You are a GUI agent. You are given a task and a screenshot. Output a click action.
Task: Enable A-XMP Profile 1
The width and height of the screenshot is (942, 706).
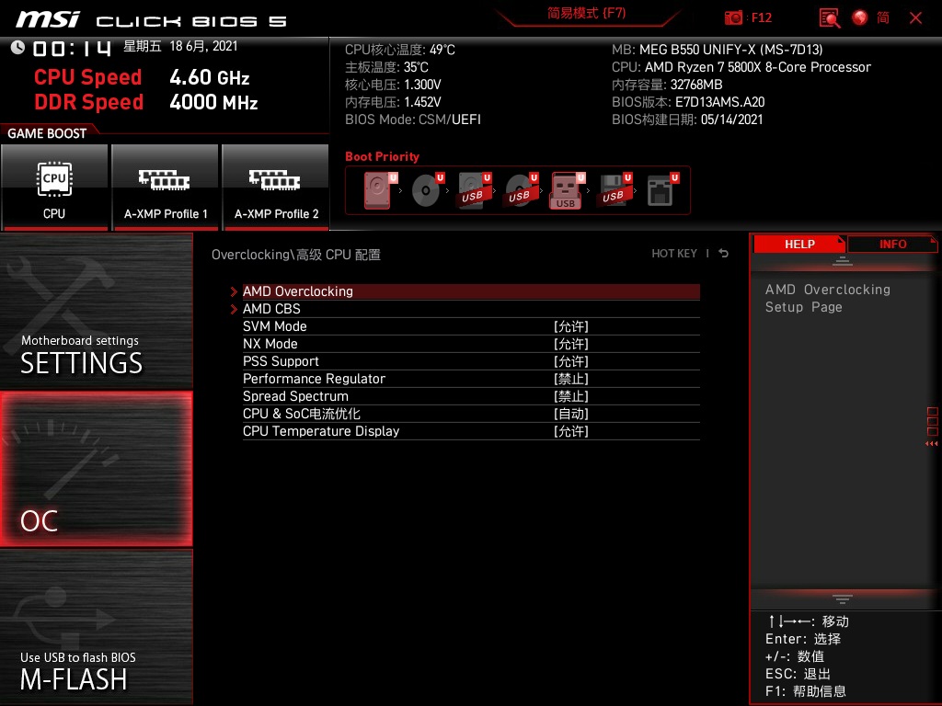(166, 187)
